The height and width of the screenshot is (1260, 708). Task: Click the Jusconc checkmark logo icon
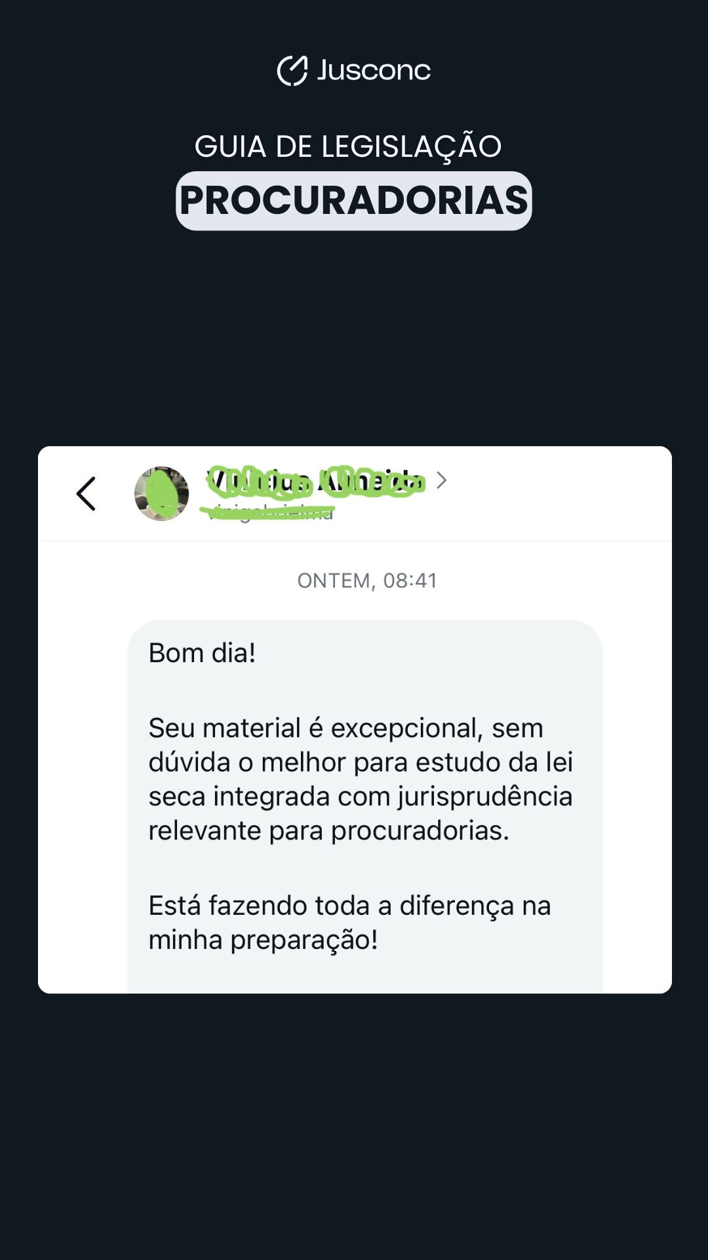pos(292,70)
